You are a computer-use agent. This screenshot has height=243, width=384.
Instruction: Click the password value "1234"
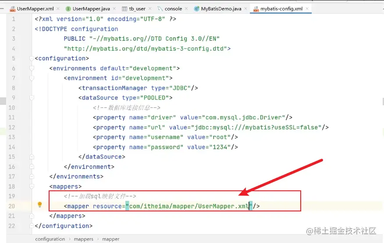click(x=220, y=147)
